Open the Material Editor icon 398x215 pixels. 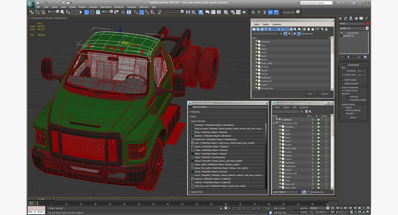[x=226, y=12]
